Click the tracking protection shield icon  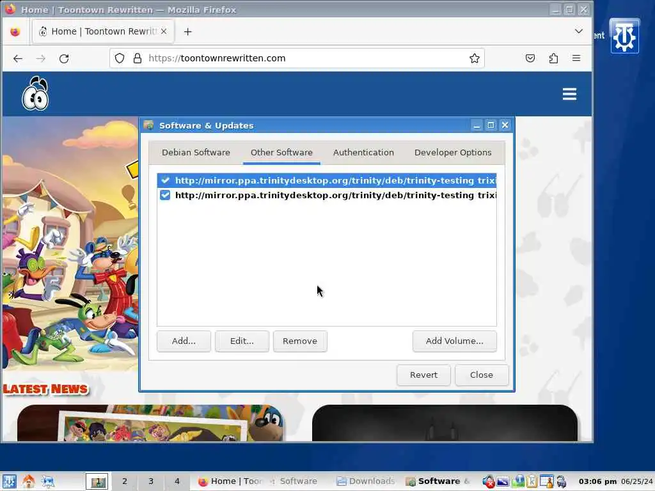(x=120, y=58)
